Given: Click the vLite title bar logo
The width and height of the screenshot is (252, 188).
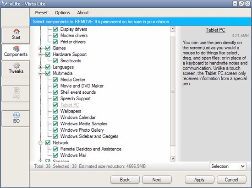Looking at the screenshot, I should point(4,3).
